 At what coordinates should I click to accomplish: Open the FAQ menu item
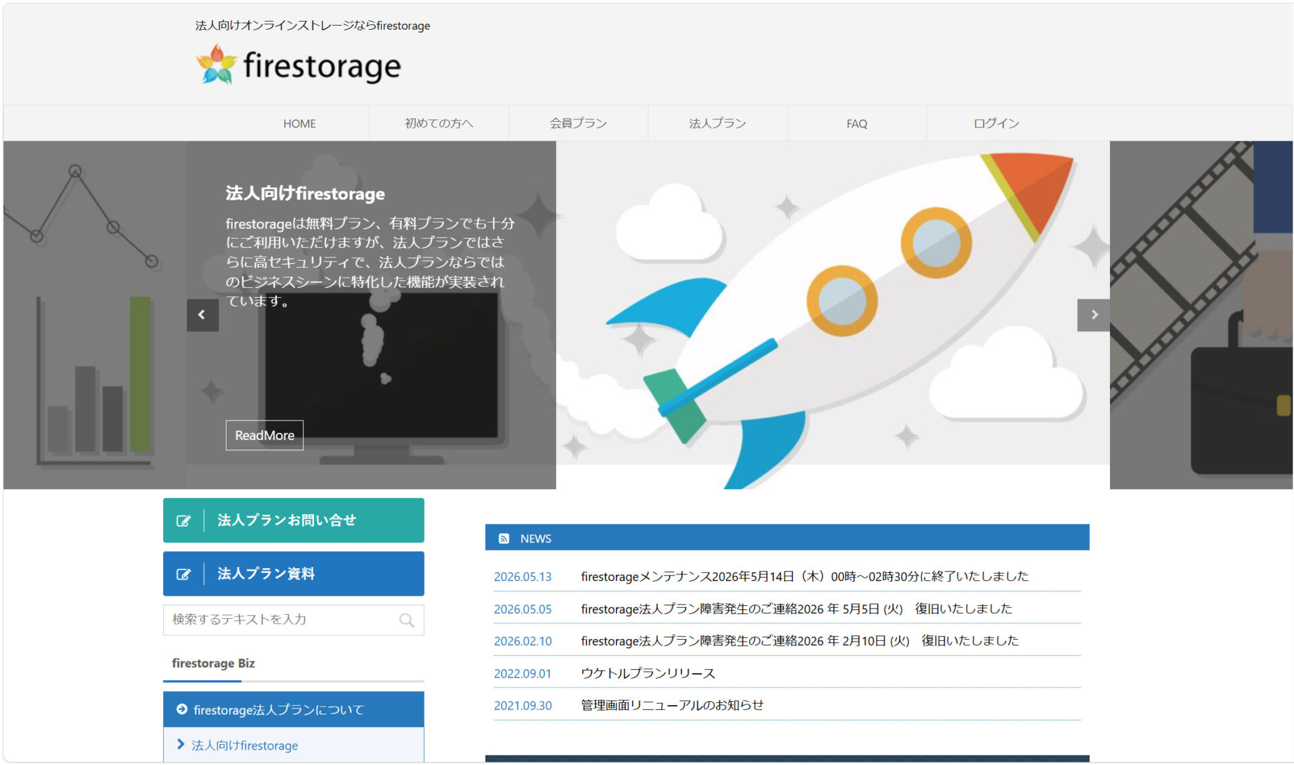point(857,123)
